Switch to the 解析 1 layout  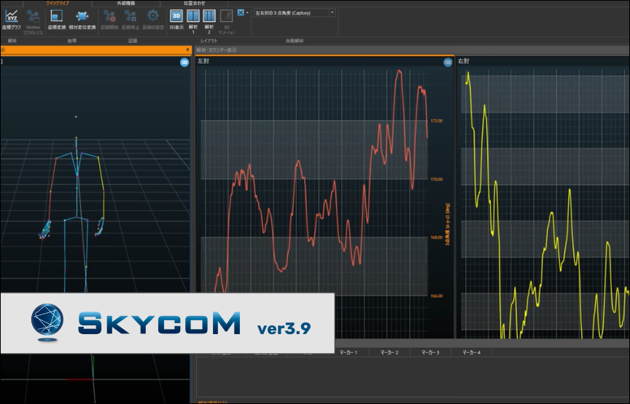click(193, 22)
